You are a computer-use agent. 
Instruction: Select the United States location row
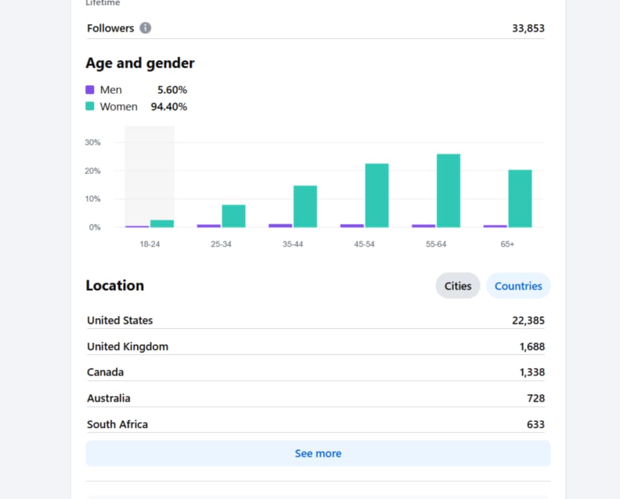point(315,321)
